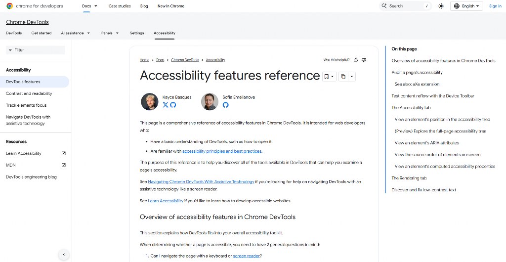Open Track elements focus in sidebar

26,105
